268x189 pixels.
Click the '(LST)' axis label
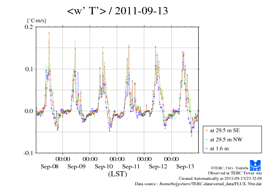[117, 174]
